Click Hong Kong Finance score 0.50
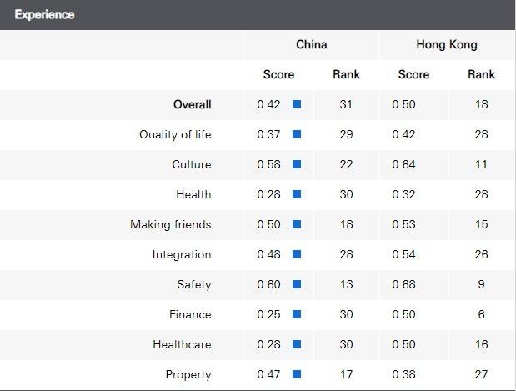The width and height of the screenshot is (516, 391). point(404,315)
